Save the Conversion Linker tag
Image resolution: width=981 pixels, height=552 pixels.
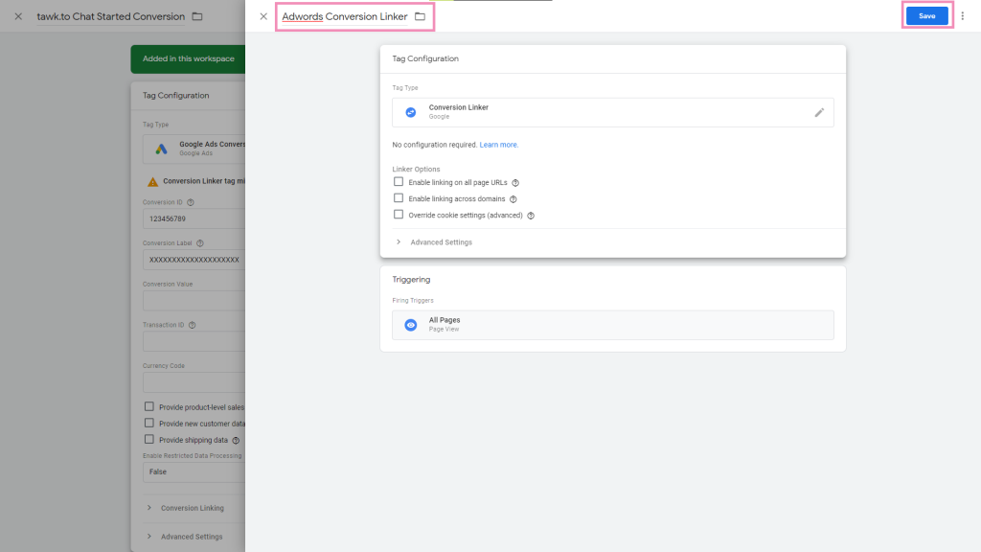926,16
